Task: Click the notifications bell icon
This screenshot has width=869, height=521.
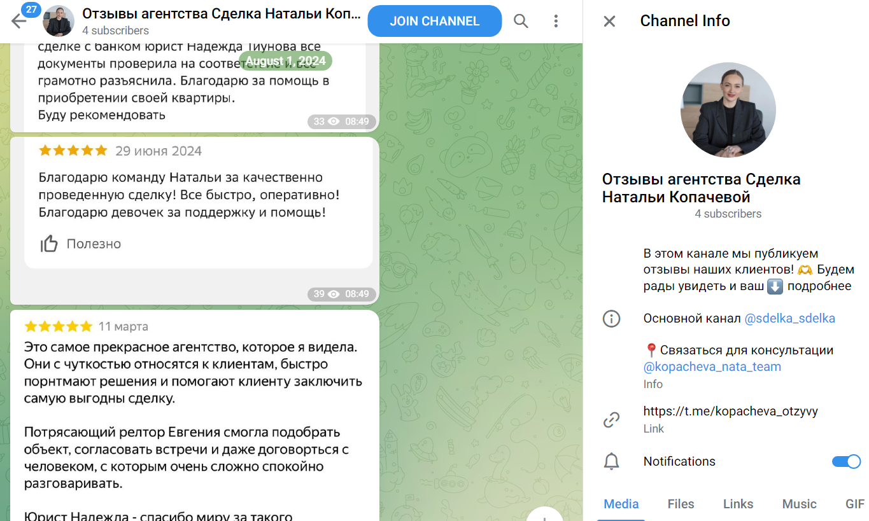Action: point(611,462)
